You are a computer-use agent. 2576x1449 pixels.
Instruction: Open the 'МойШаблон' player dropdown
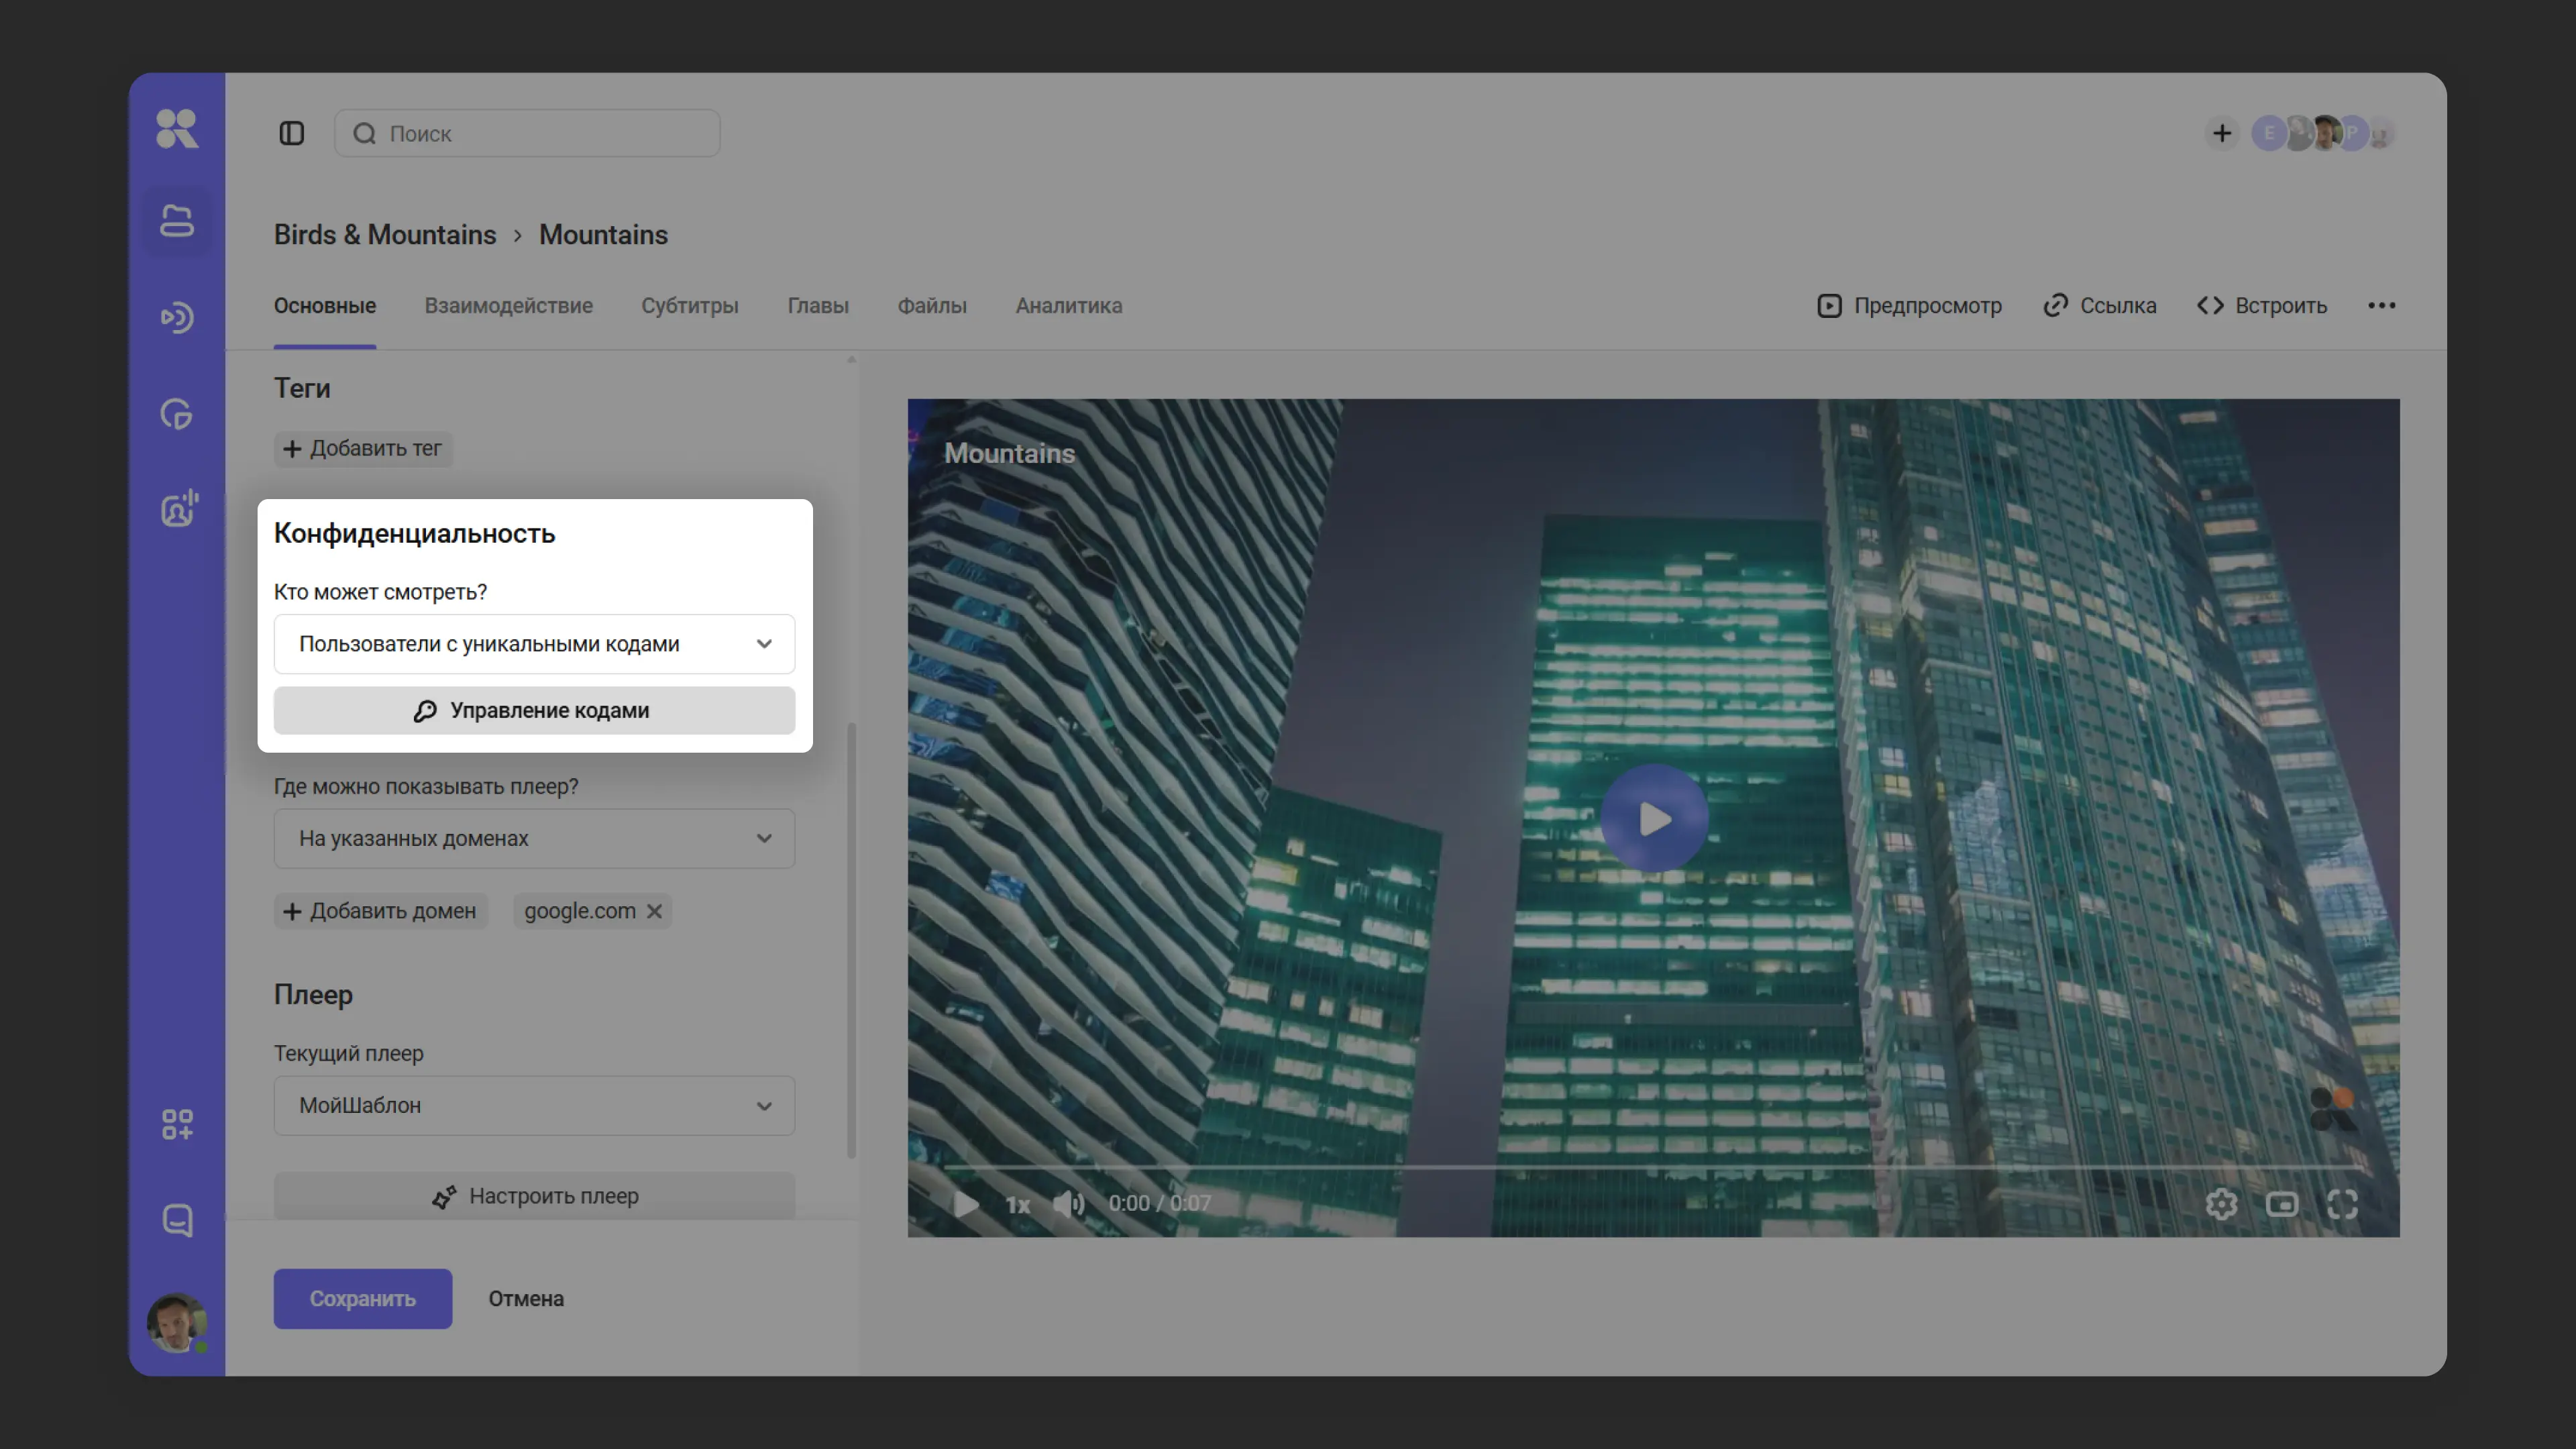[534, 1105]
